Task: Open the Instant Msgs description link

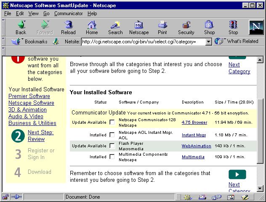Action: pyautogui.click(x=194, y=135)
